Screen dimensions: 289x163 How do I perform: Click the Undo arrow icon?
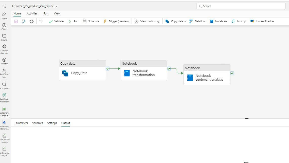pyautogui.click(x=41, y=21)
